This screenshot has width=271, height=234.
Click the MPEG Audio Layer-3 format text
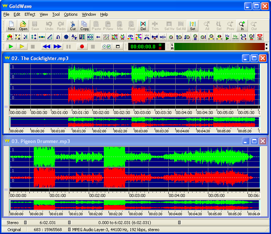click(116, 230)
